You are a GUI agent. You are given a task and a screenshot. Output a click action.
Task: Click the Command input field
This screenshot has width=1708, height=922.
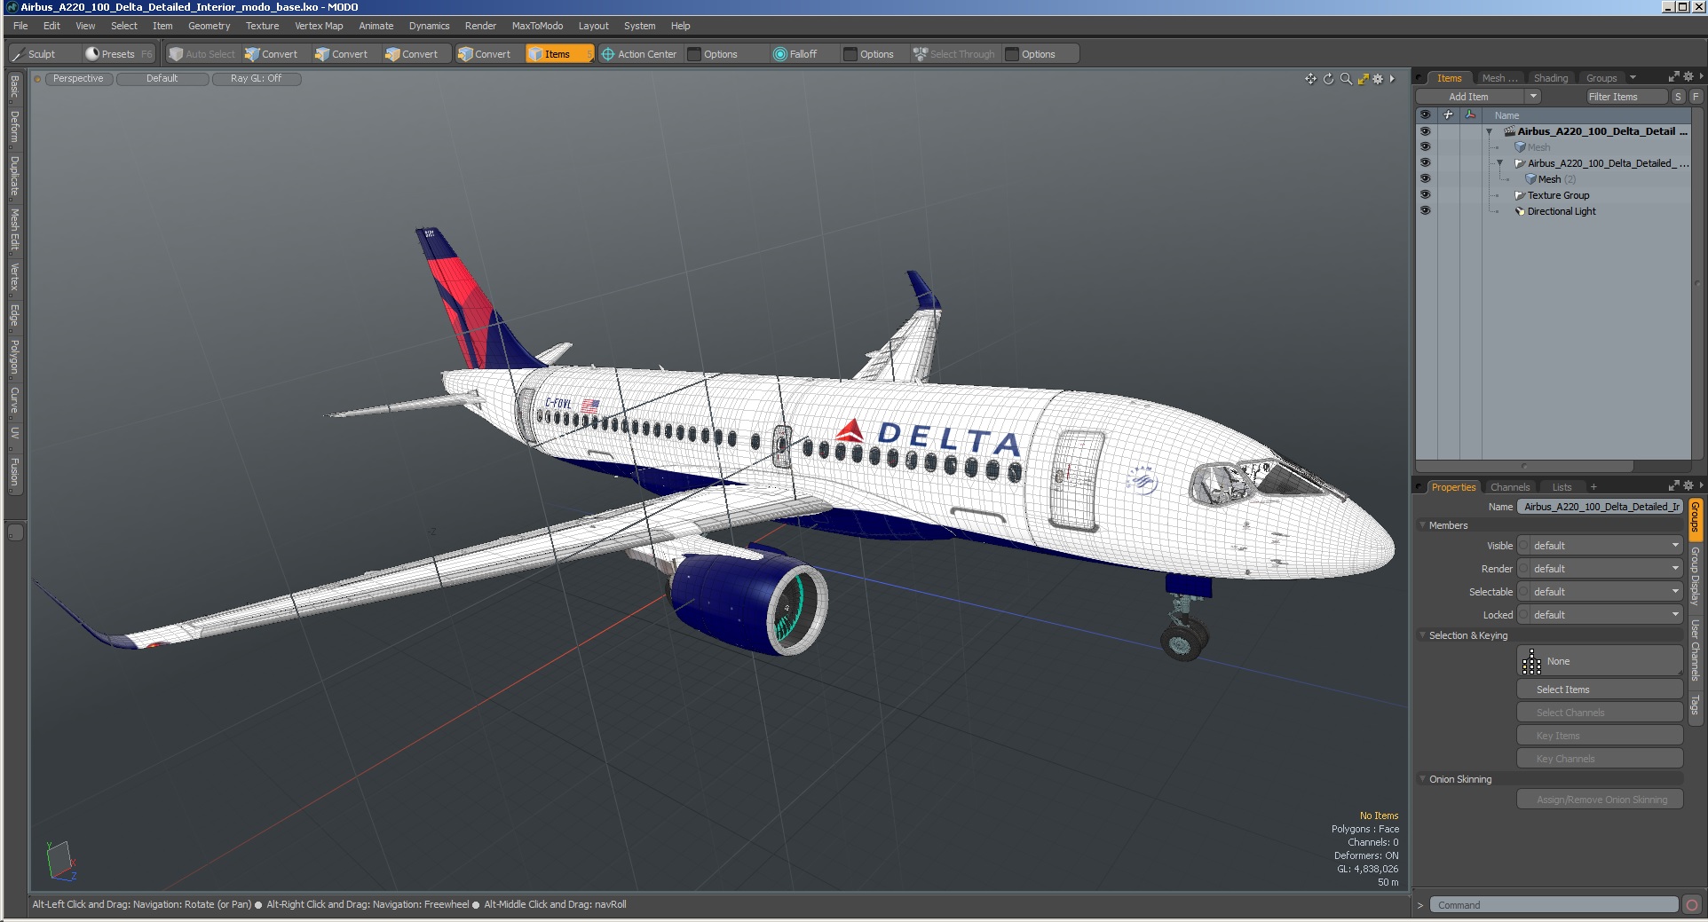click(x=1554, y=905)
